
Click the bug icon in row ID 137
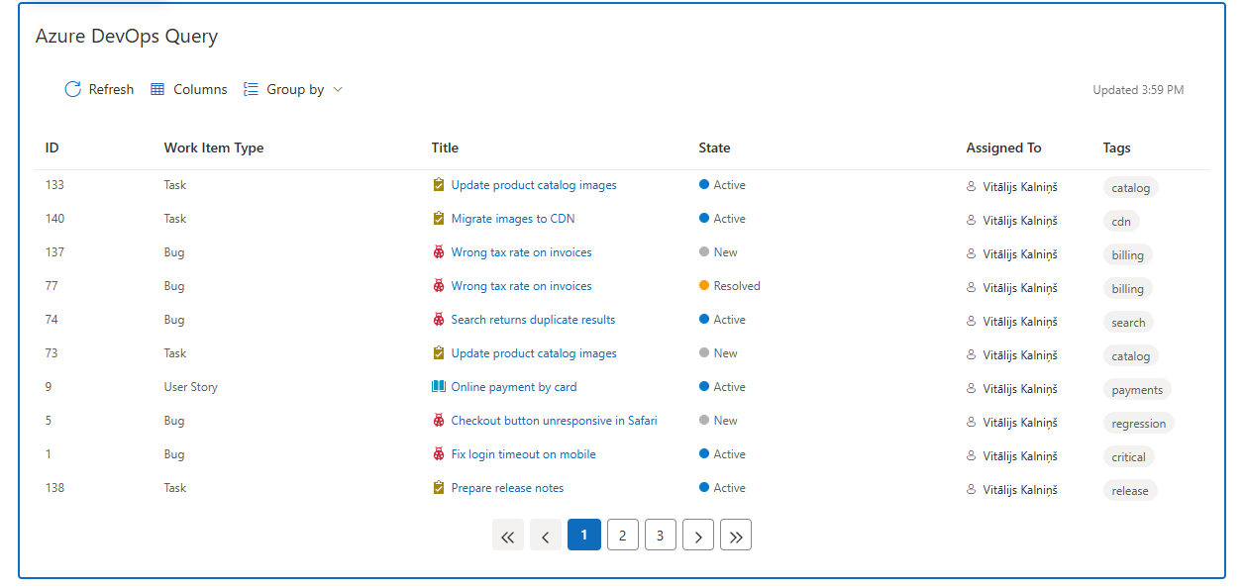pyautogui.click(x=439, y=252)
